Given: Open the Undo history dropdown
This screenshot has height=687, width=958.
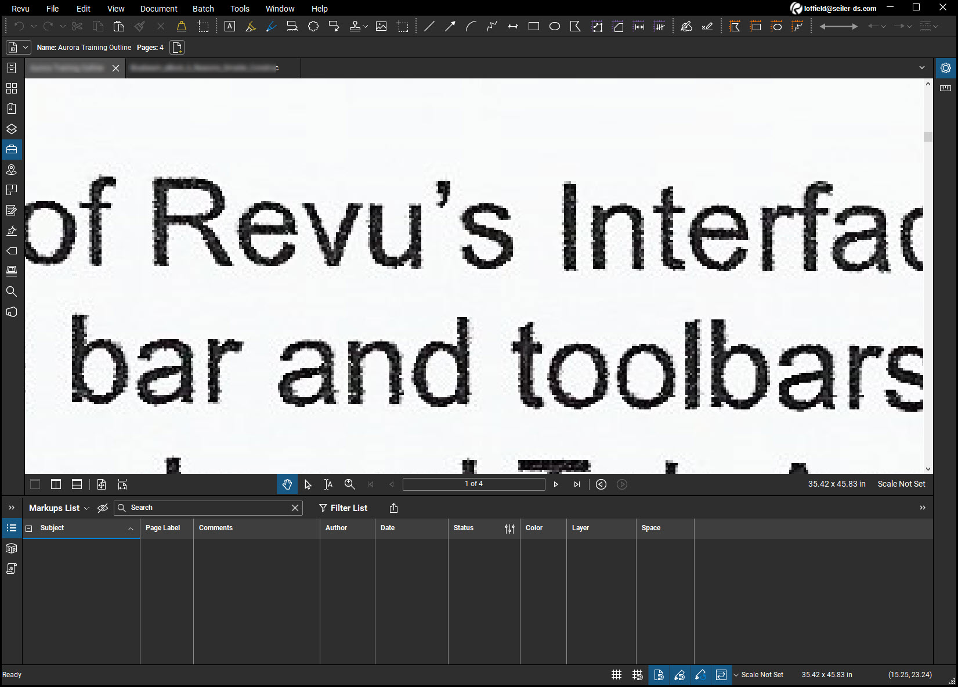Looking at the screenshot, I should click(x=34, y=26).
